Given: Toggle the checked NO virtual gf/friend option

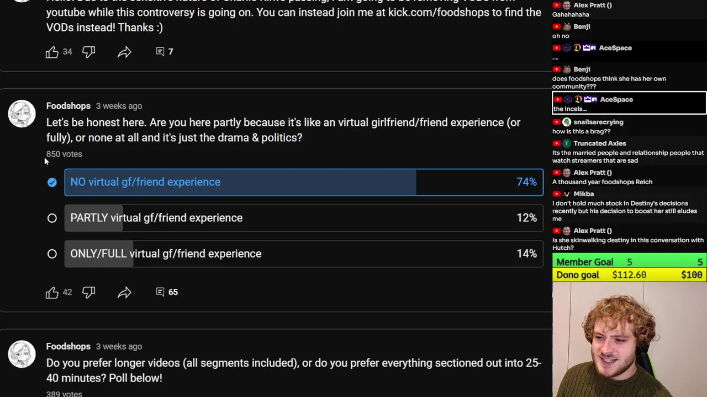Looking at the screenshot, I should (52, 183).
